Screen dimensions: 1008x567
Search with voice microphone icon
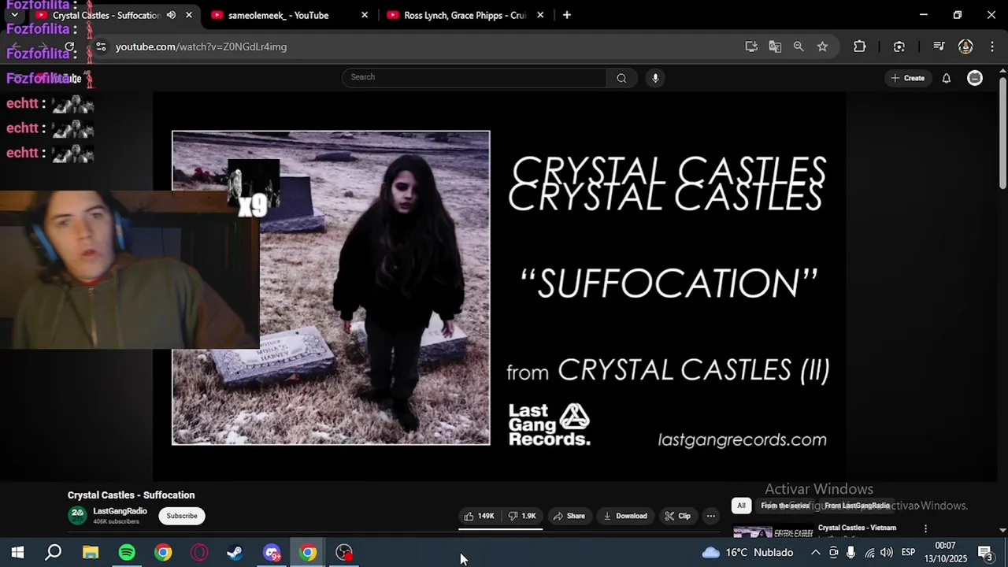click(x=655, y=77)
